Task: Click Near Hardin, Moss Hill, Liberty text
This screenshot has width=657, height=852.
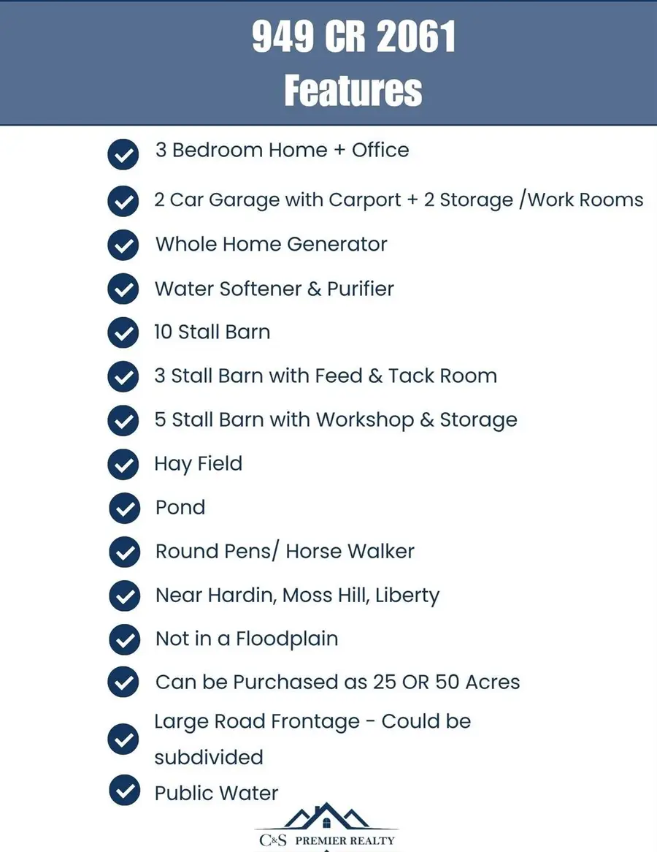Action: coord(297,596)
